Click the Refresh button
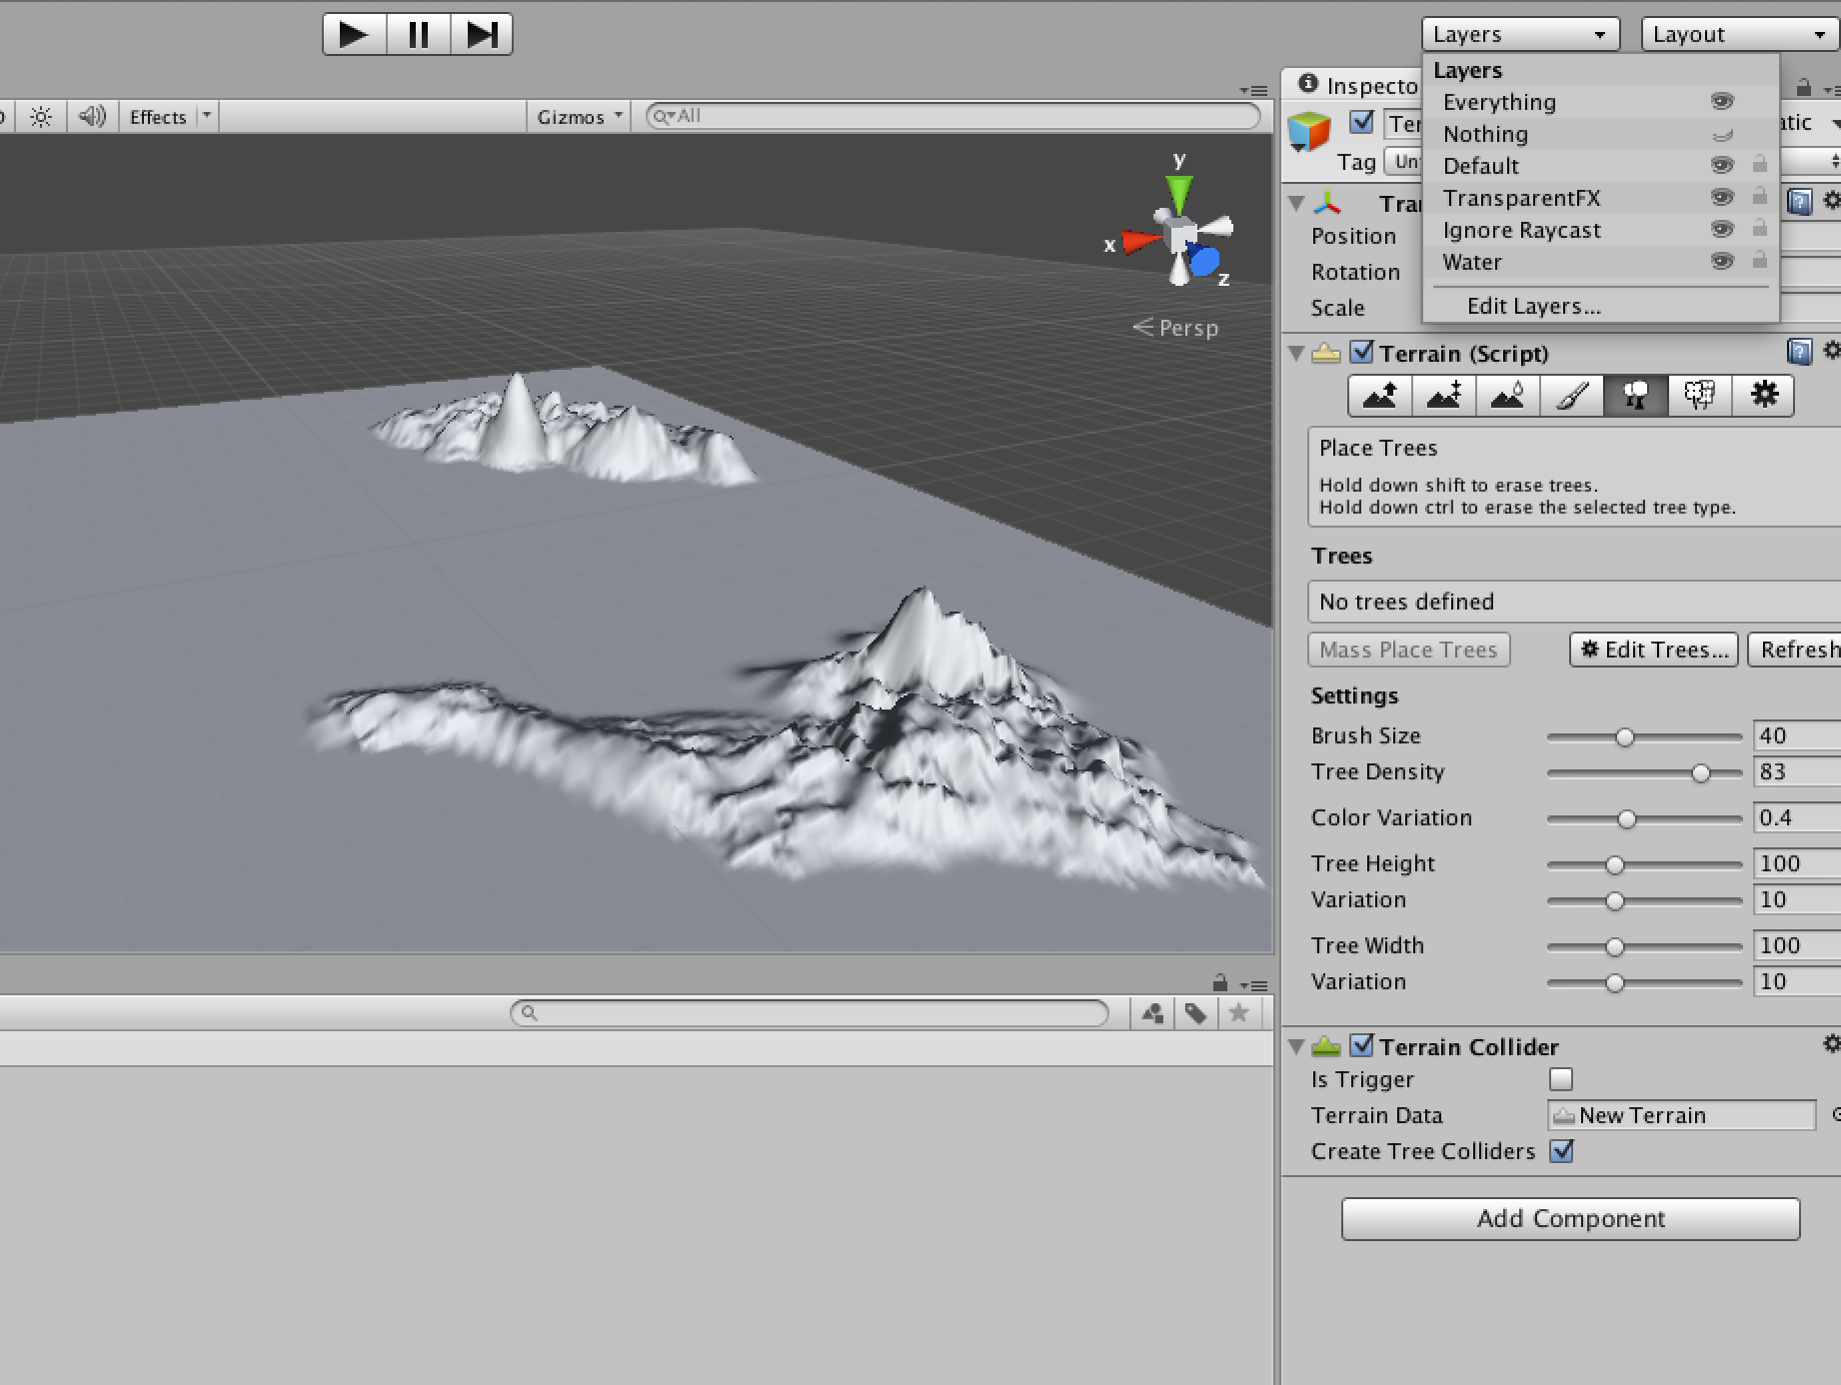The width and height of the screenshot is (1841, 1385). coord(1796,650)
